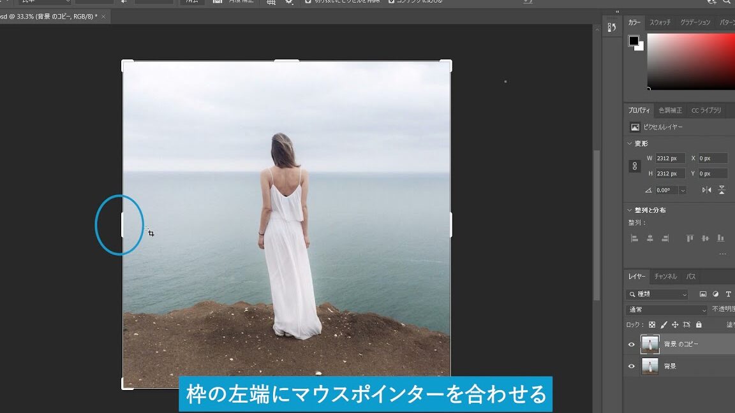
Task: Open the rotation angle dropdown
Action: pos(683,190)
